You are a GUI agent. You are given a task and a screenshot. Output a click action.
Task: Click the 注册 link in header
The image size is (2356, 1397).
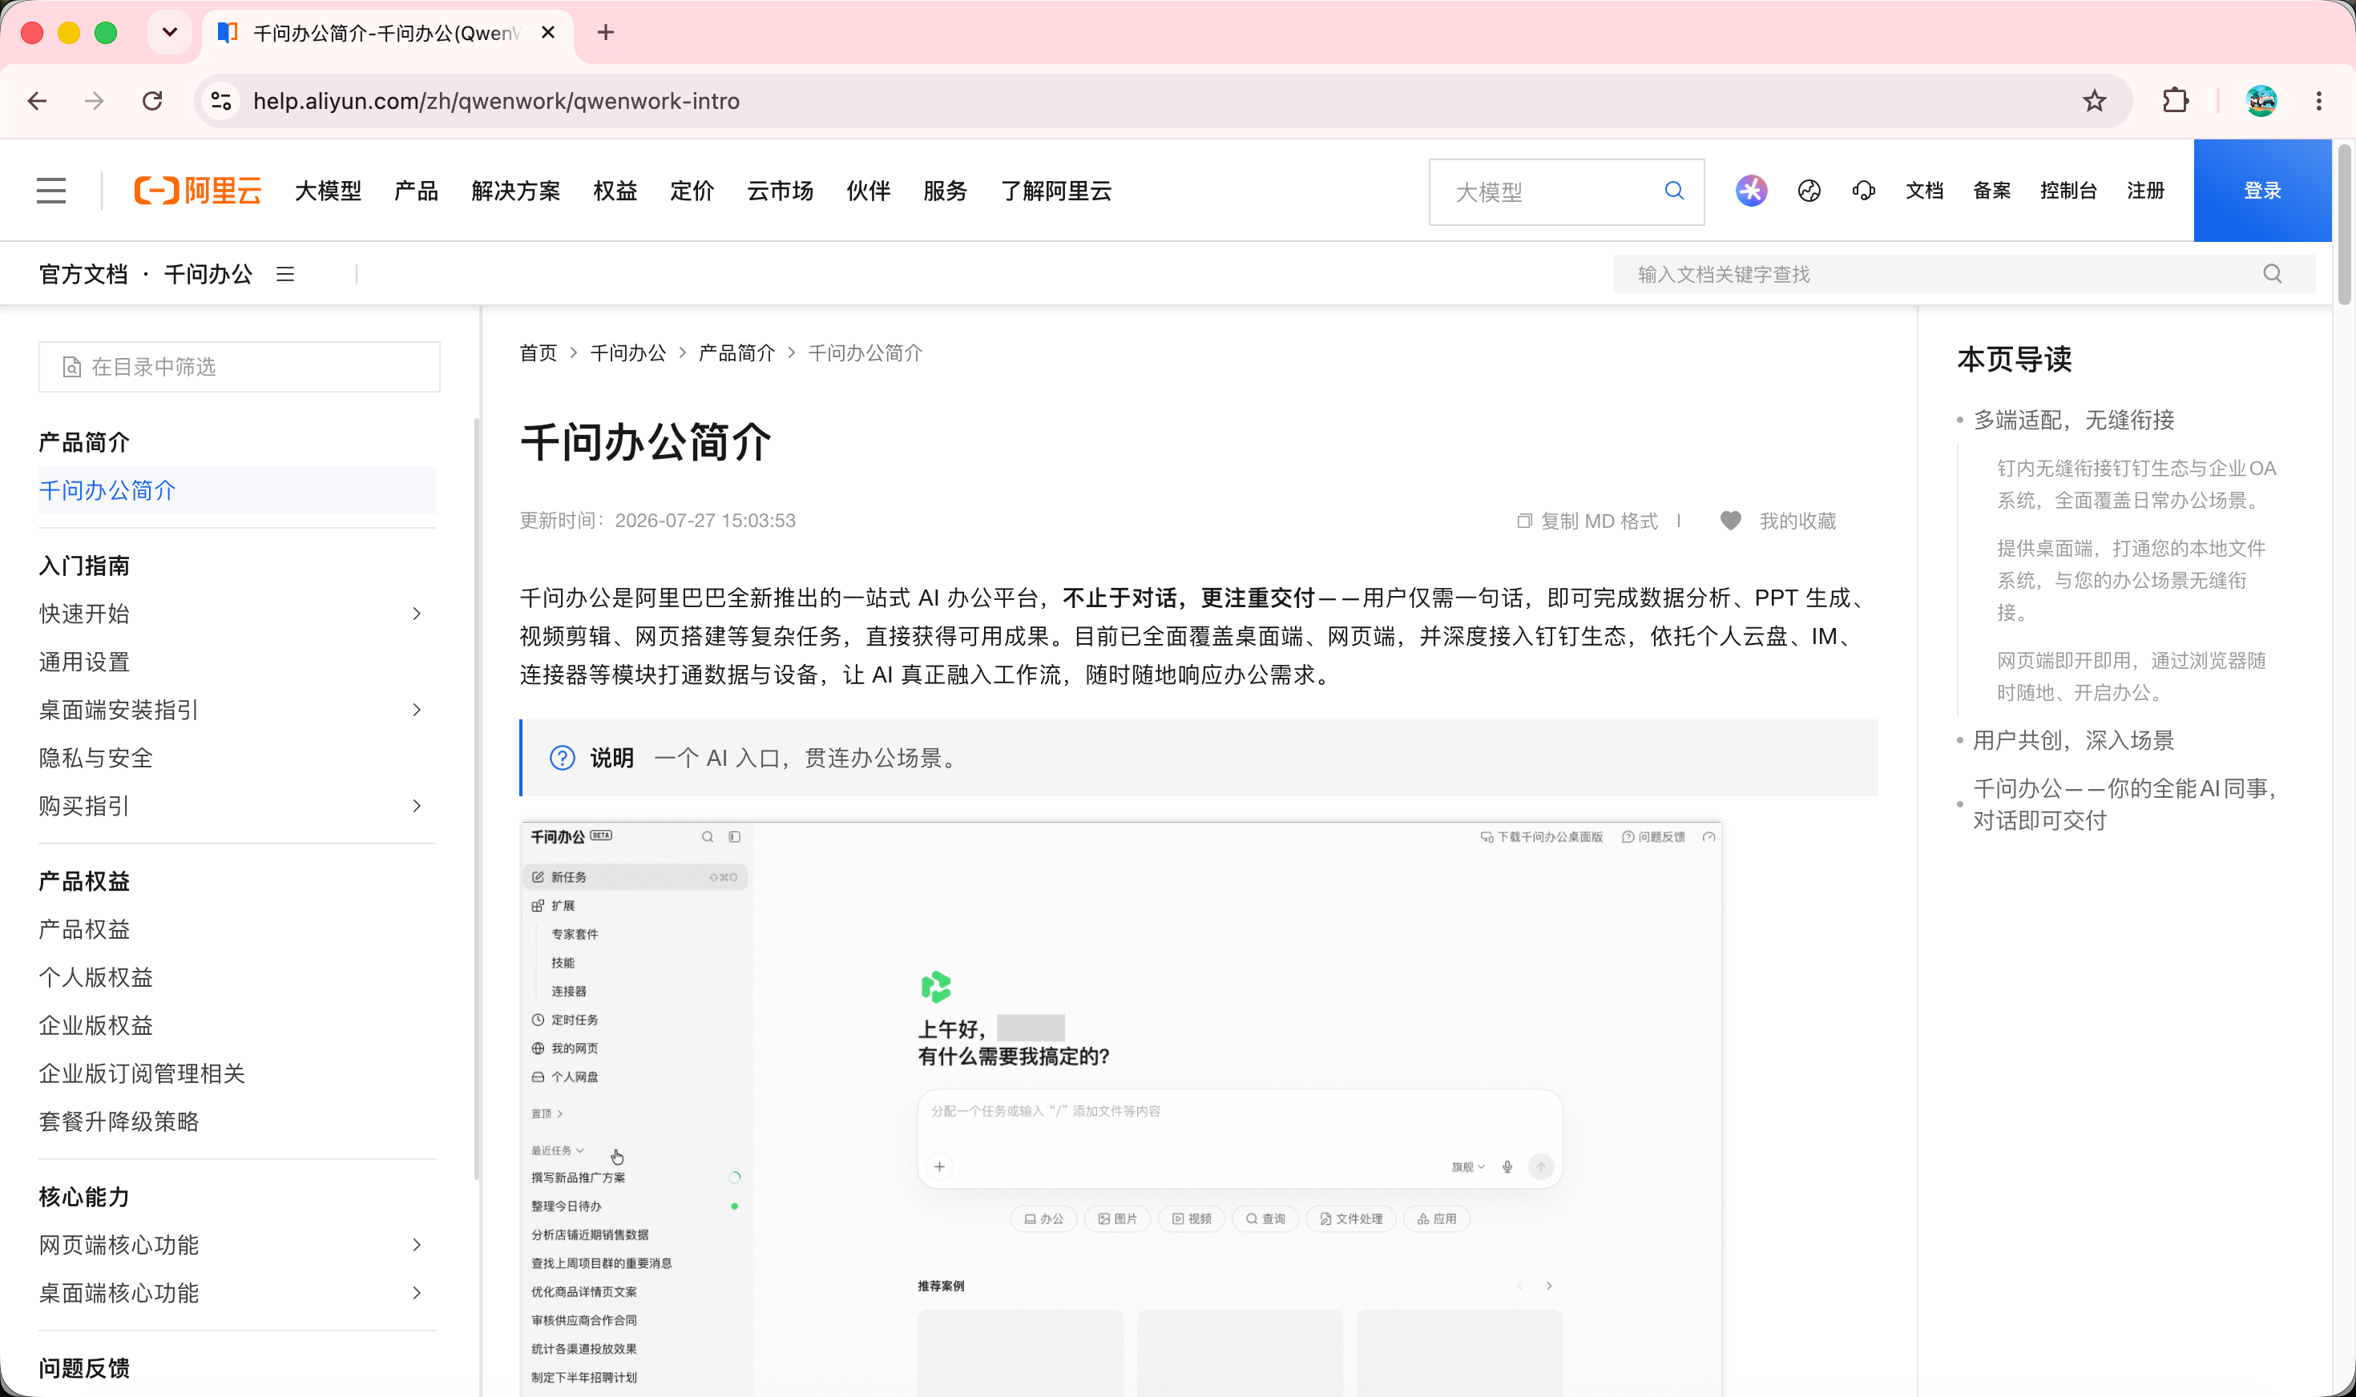2145,191
